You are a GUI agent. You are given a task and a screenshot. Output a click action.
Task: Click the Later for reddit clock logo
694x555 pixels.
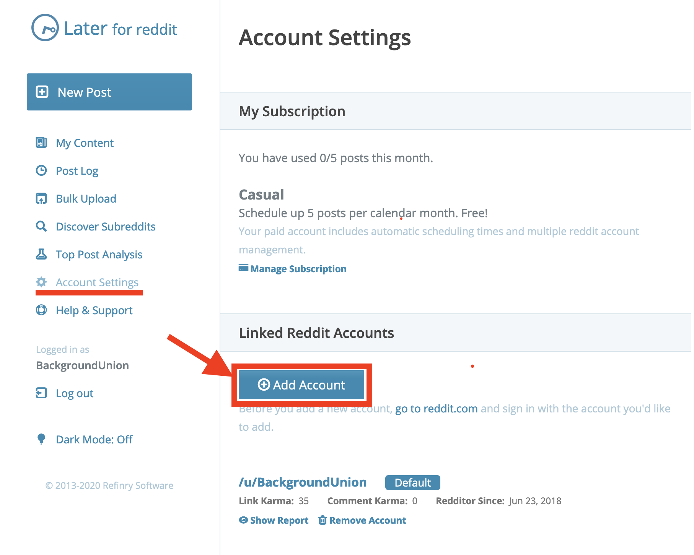point(45,28)
